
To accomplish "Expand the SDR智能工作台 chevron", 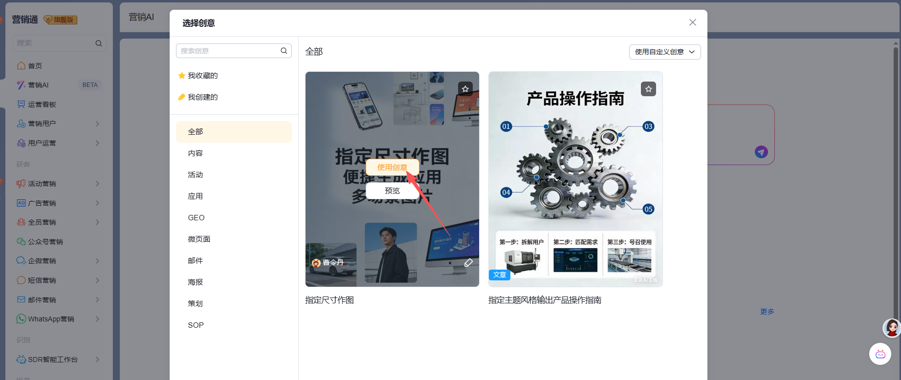I will 97,359.
